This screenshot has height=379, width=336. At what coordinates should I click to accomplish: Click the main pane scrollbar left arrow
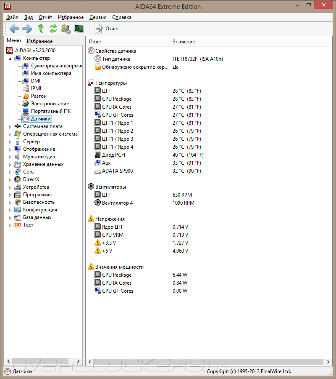coord(89,362)
